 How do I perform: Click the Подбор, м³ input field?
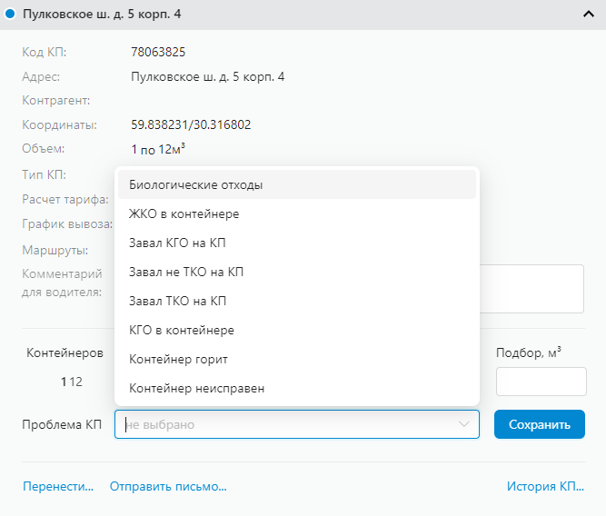[541, 382]
